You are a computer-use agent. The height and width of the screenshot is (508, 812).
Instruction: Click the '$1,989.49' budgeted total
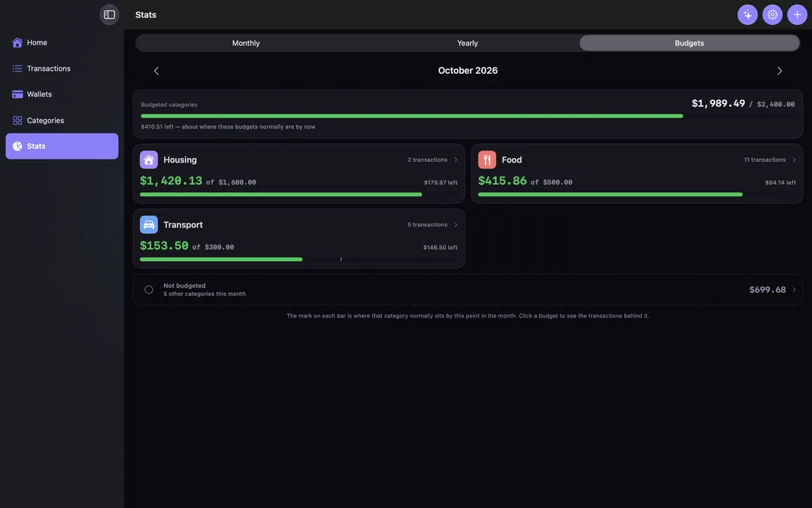[x=718, y=104]
